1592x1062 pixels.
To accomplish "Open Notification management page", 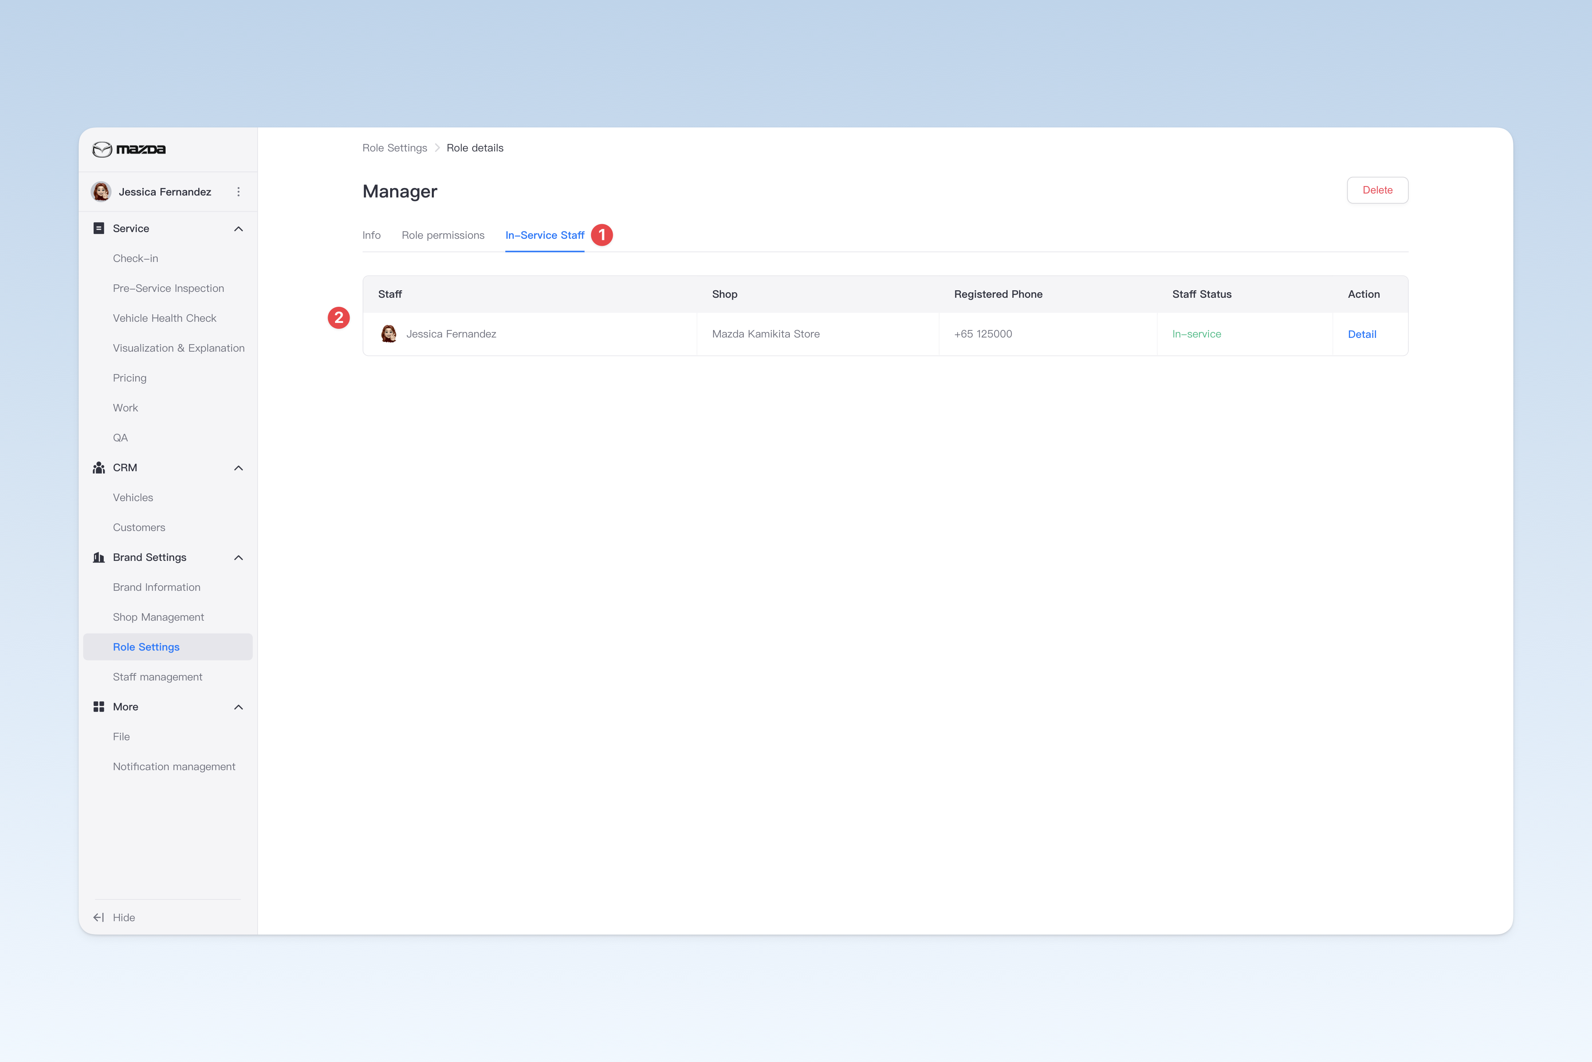I will (174, 766).
